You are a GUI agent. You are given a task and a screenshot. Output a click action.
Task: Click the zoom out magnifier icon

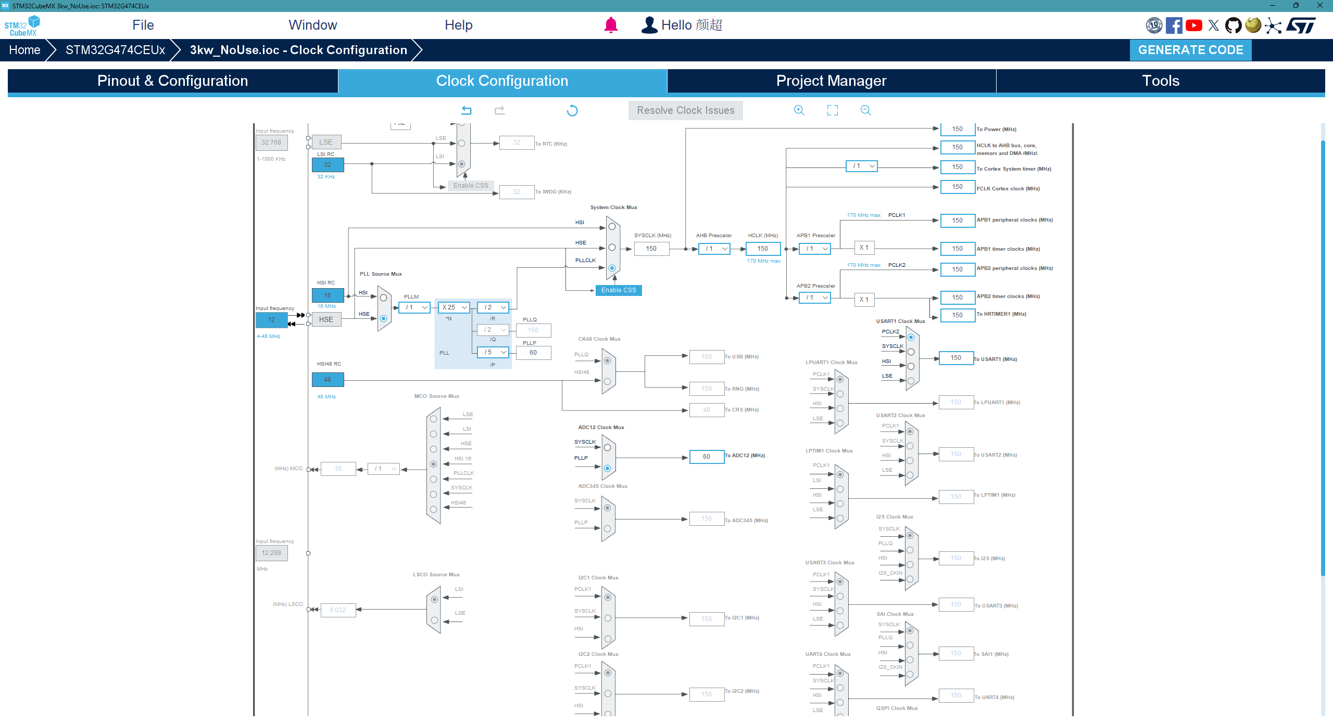pyautogui.click(x=865, y=110)
